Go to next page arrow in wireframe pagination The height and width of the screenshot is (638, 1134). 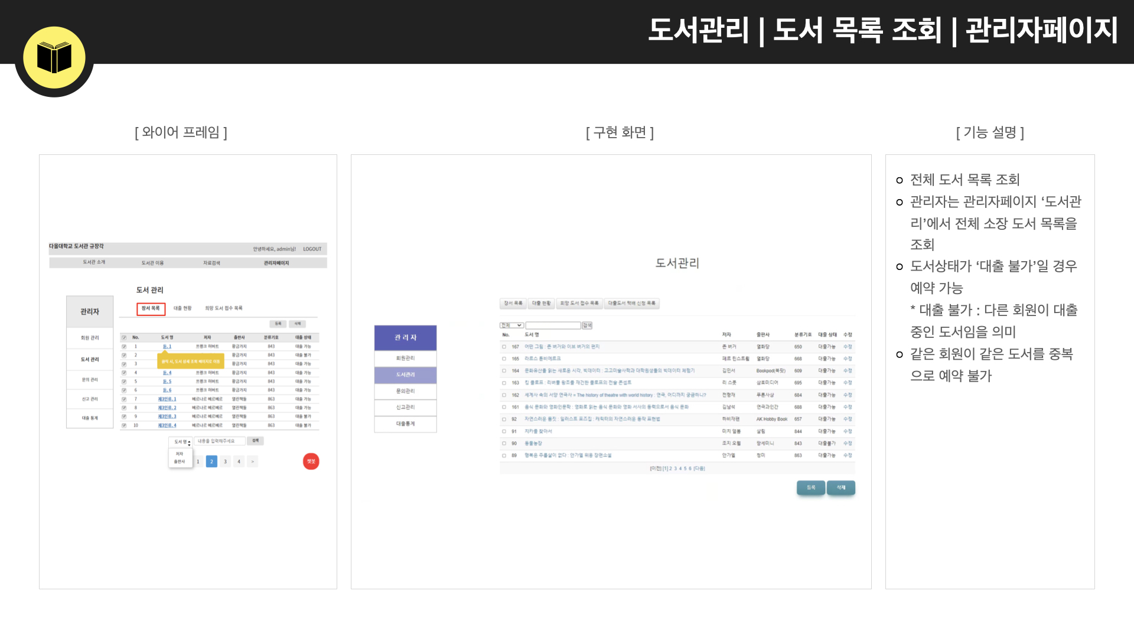tap(252, 461)
